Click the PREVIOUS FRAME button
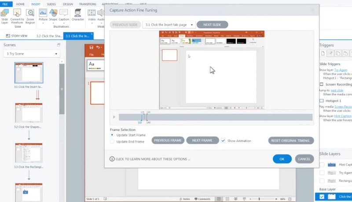 [168, 140]
